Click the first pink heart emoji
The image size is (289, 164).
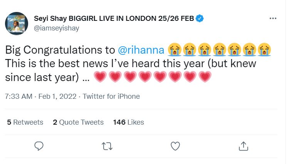(x=101, y=78)
